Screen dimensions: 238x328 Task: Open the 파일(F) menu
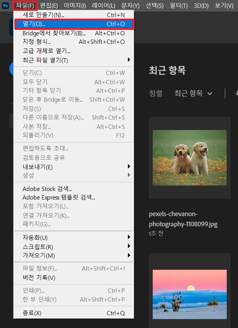tap(25, 6)
